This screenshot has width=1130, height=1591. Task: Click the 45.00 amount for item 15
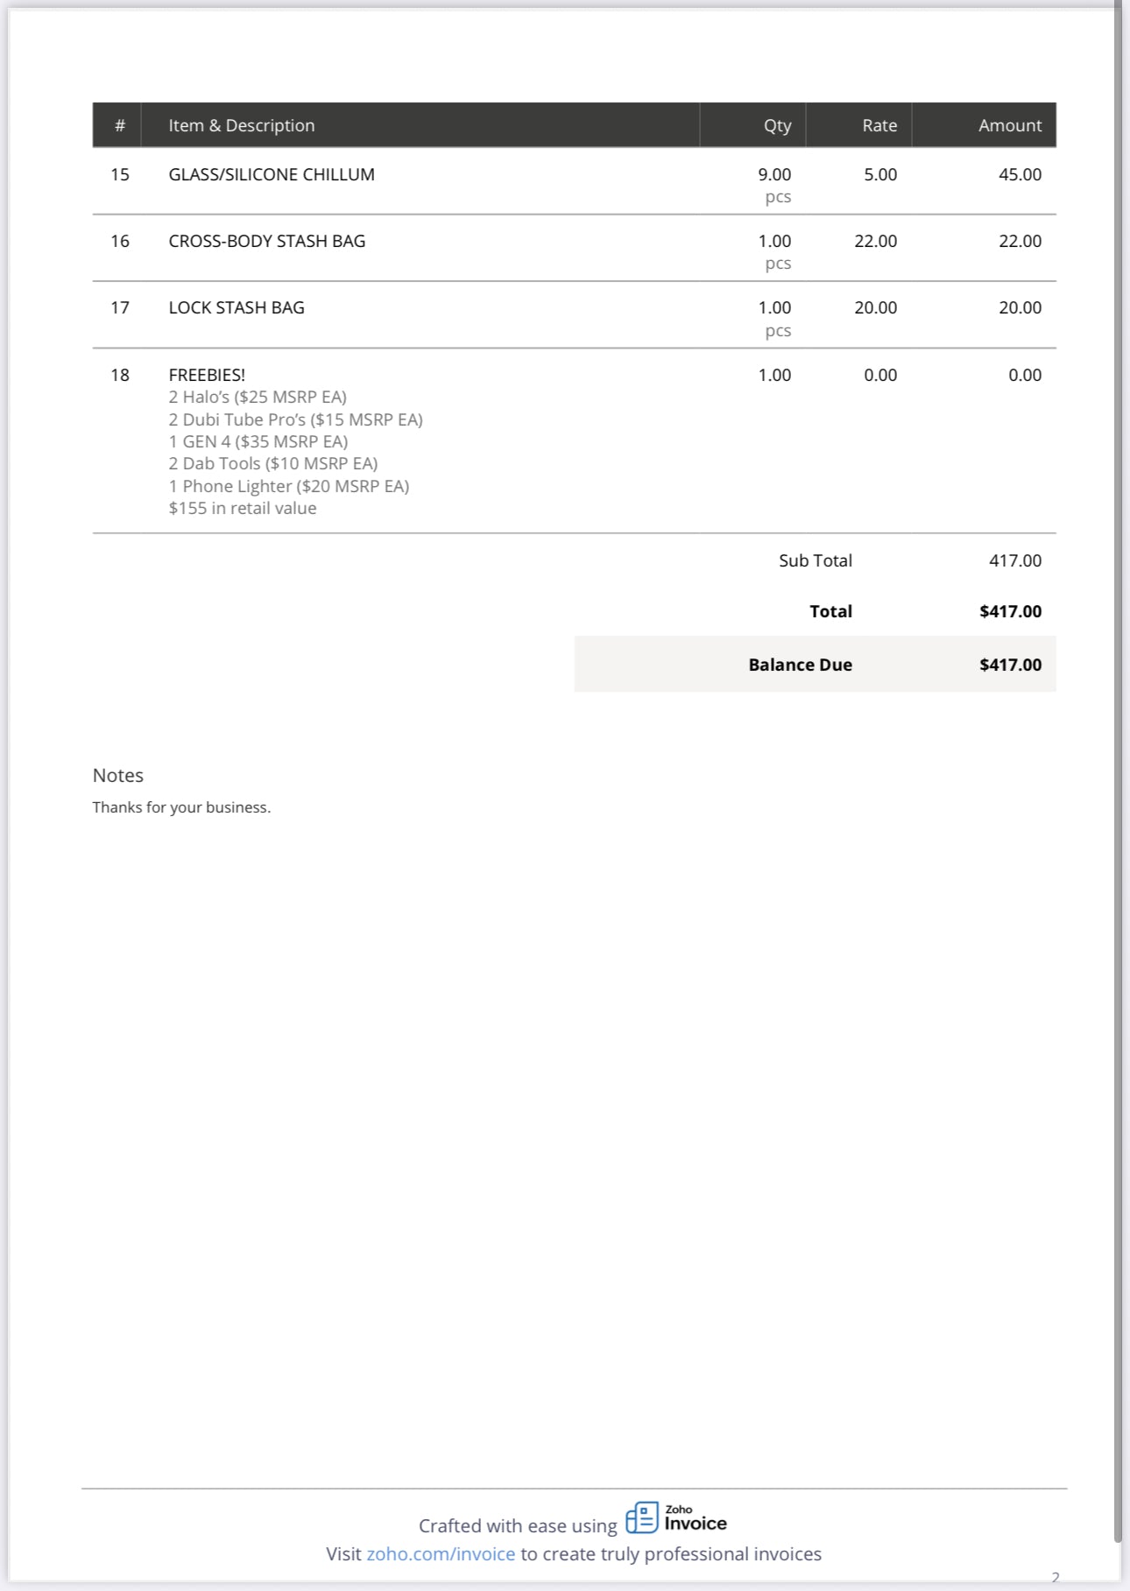tap(1020, 174)
